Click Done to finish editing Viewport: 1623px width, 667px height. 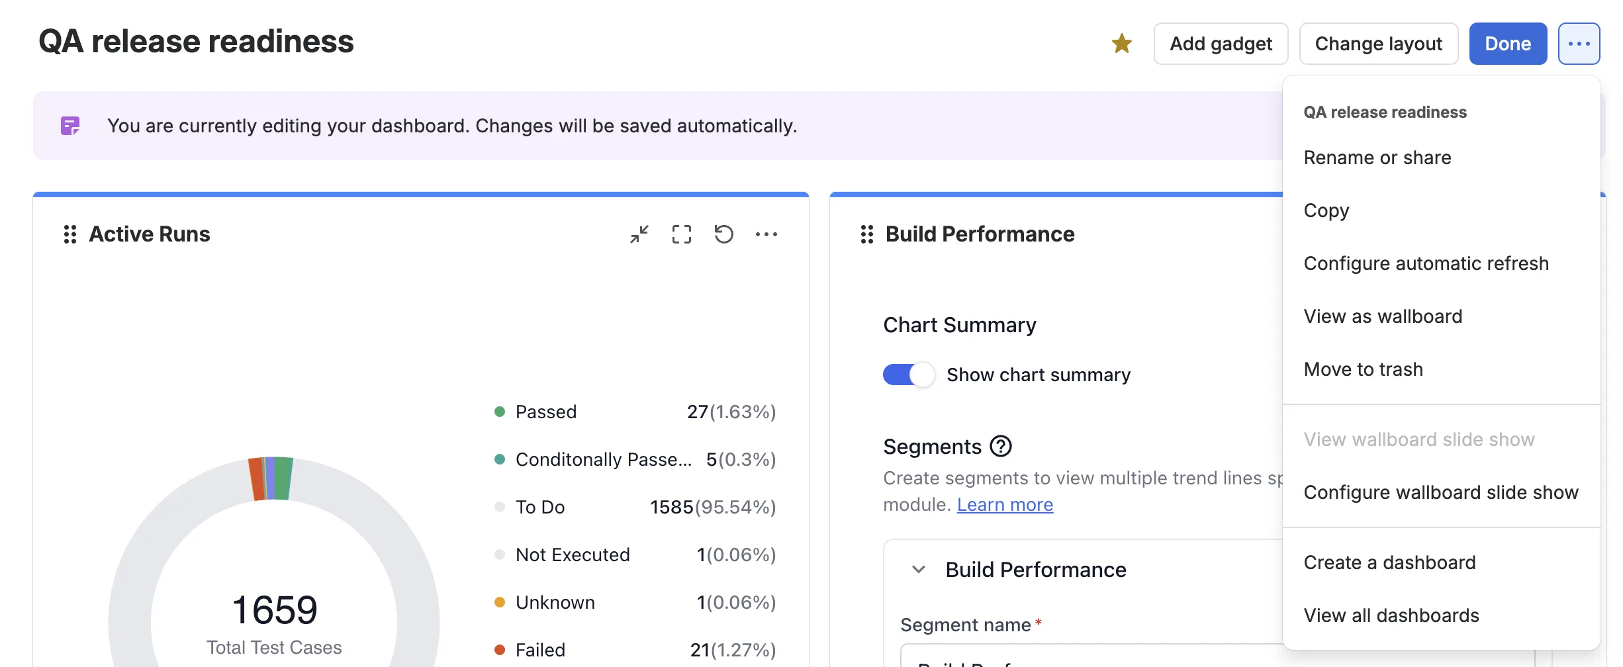click(x=1508, y=44)
